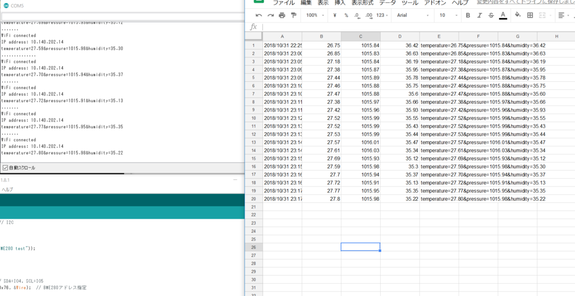Click the formula bar input
The width and height of the screenshot is (575, 296).
pos(418,27)
